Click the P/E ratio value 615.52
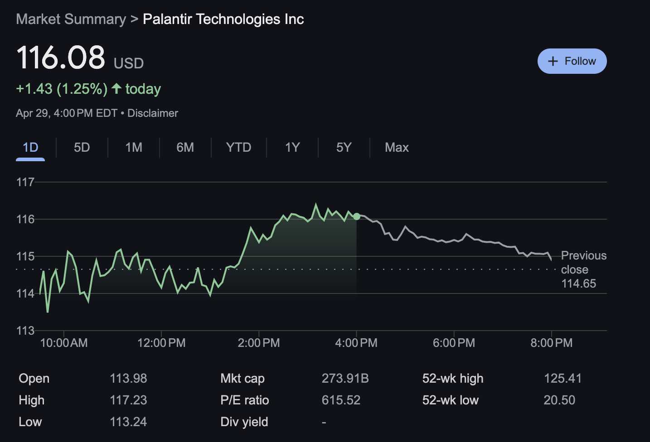This screenshot has width=650, height=442. 341,400
